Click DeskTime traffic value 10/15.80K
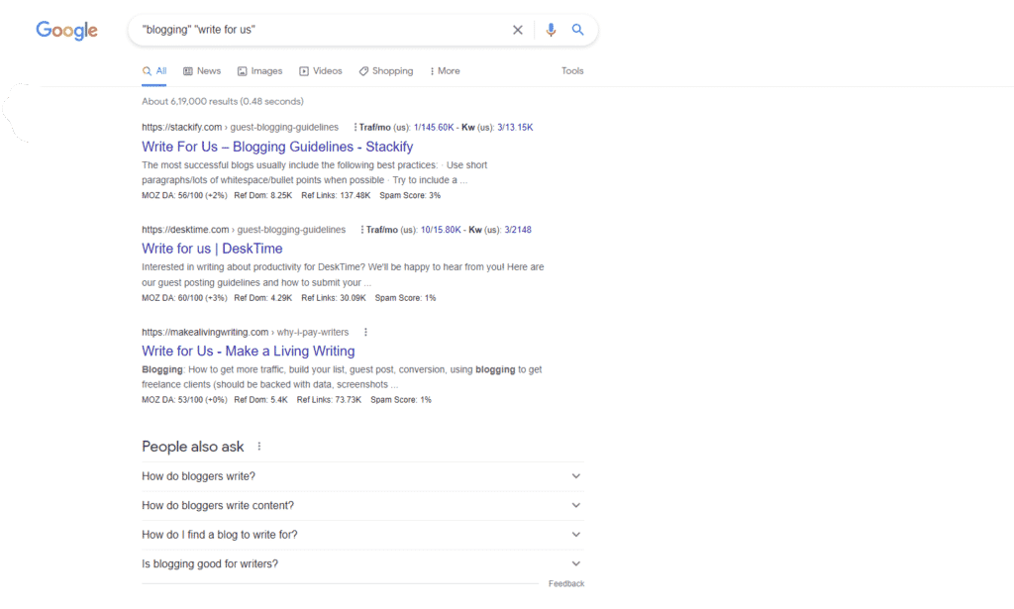Screen dimensions: 1014x609 pyautogui.click(x=441, y=230)
